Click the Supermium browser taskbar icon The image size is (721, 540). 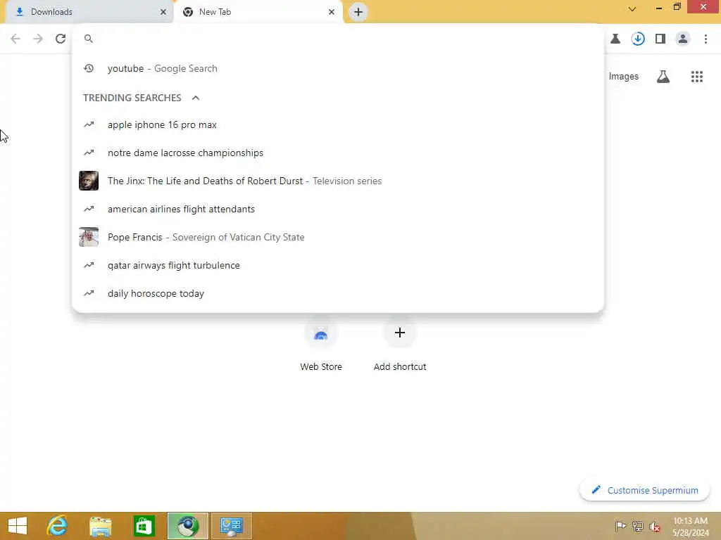(x=187, y=526)
